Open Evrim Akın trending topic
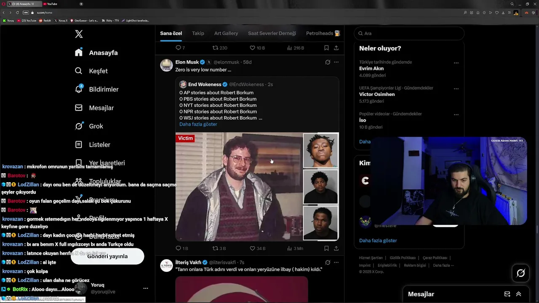 [x=371, y=68]
